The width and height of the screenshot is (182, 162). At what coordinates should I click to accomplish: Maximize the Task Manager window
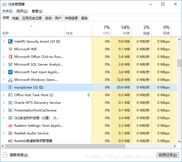[163, 4]
